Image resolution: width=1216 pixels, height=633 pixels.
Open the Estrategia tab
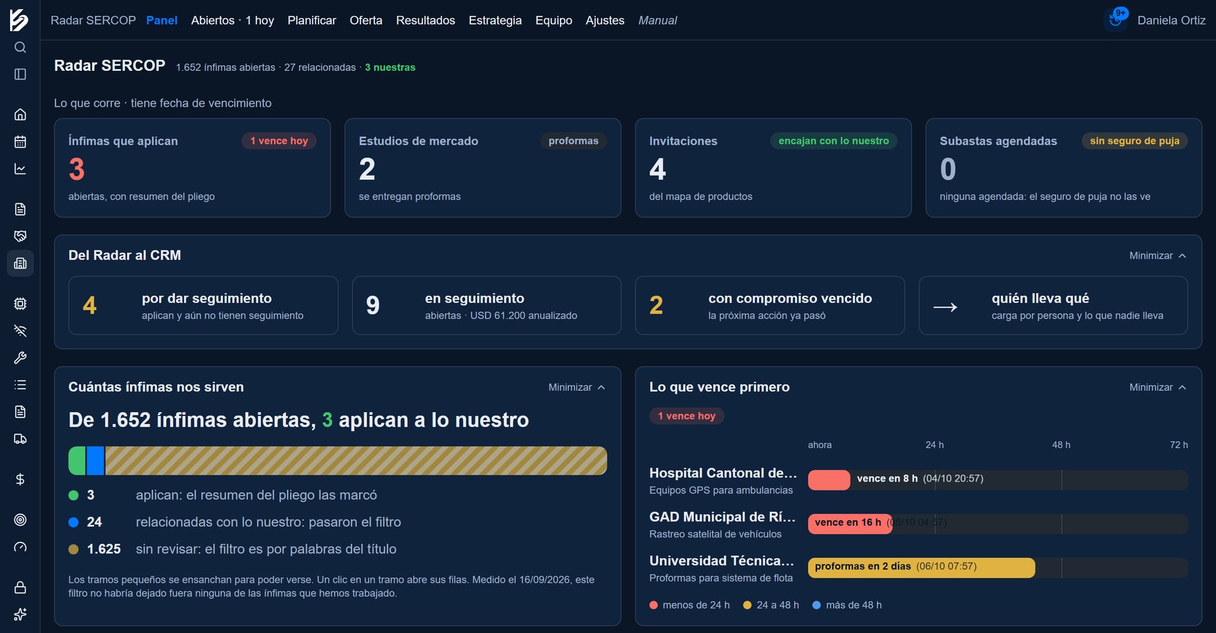tap(495, 20)
